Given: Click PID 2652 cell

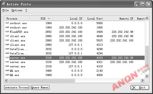Looking at the screenshot, I should tap(48, 32).
